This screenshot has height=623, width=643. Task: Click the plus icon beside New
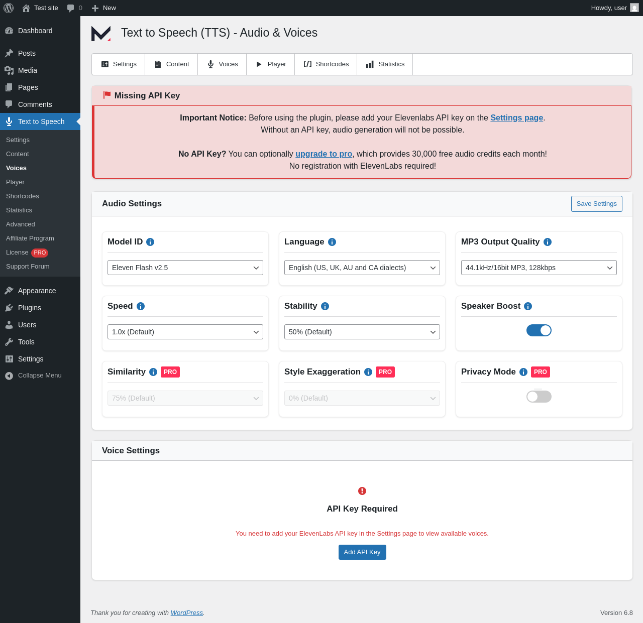click(x=95, y=8)
